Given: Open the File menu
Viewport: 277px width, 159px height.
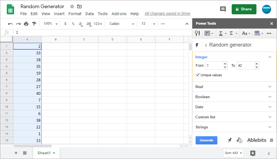Looking at the screenshot, I should (x=23, y=14).
